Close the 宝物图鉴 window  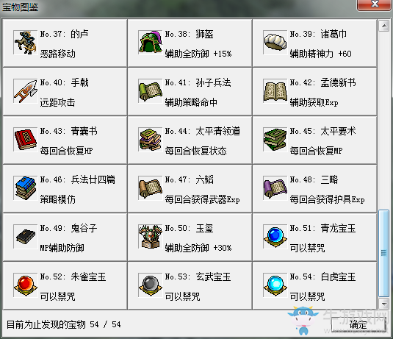point(375,4)
